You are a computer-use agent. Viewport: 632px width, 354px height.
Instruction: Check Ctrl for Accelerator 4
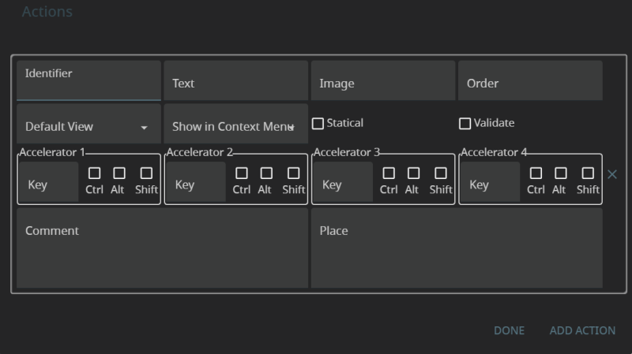[536, 173]
